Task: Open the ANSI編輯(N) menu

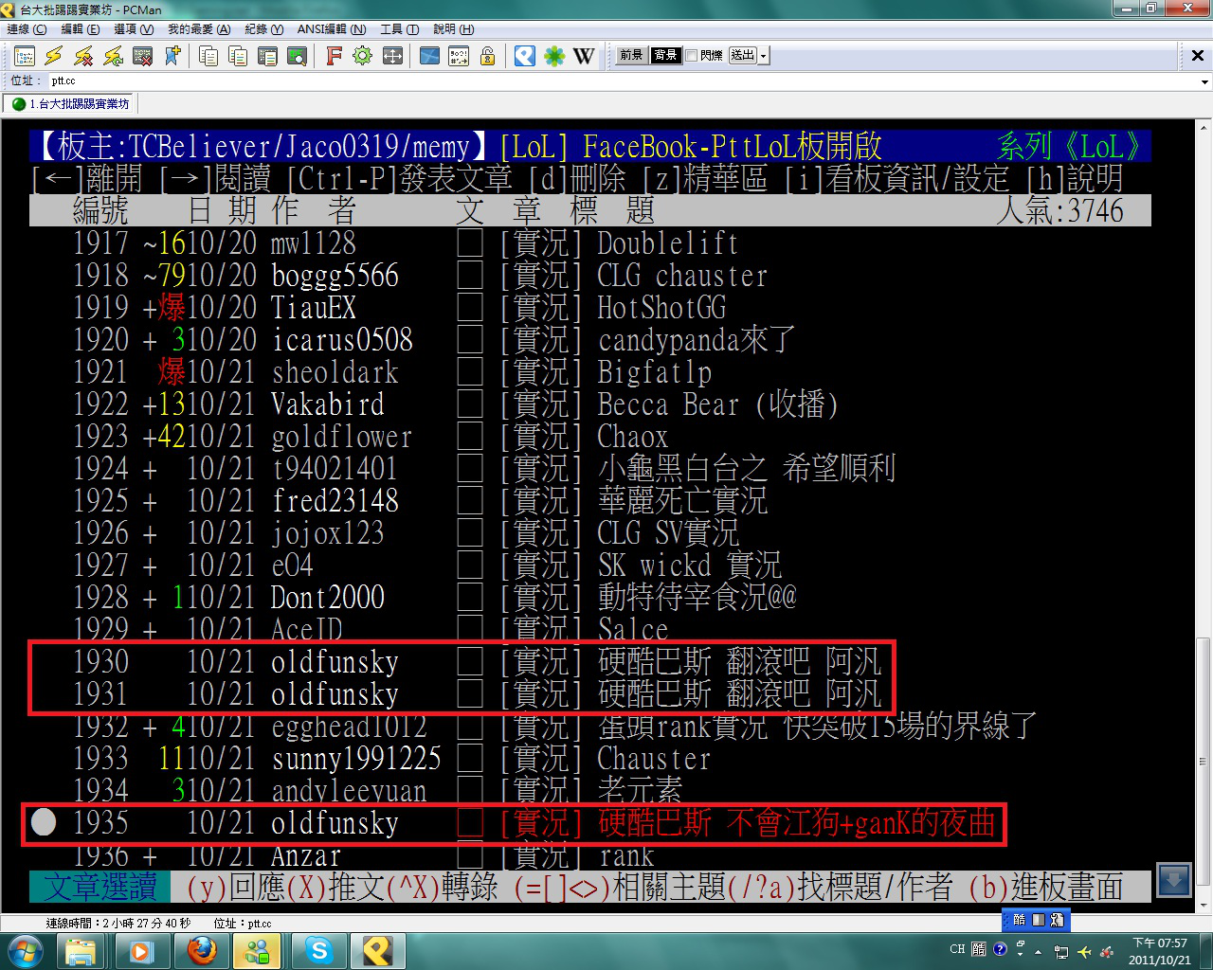Action: [x=332, y=29]
